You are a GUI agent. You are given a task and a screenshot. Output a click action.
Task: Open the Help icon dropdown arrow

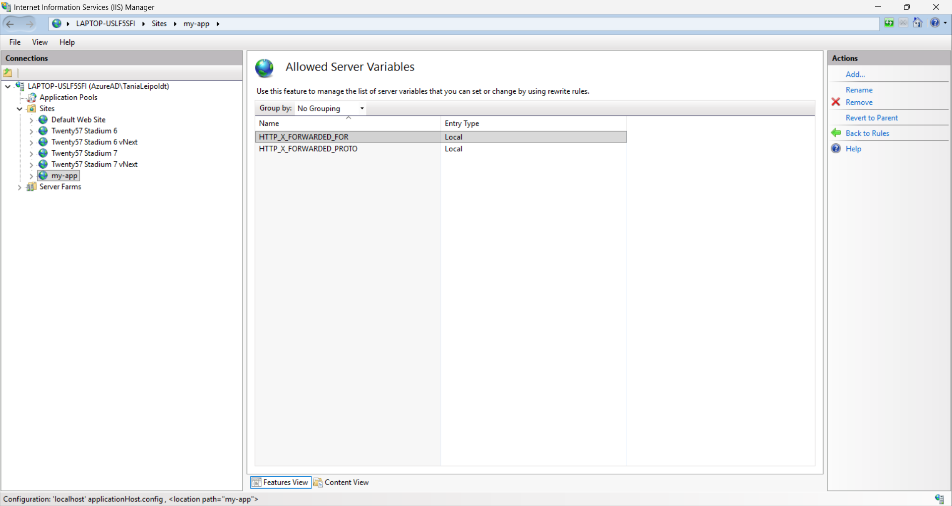(x=945, y=23)
